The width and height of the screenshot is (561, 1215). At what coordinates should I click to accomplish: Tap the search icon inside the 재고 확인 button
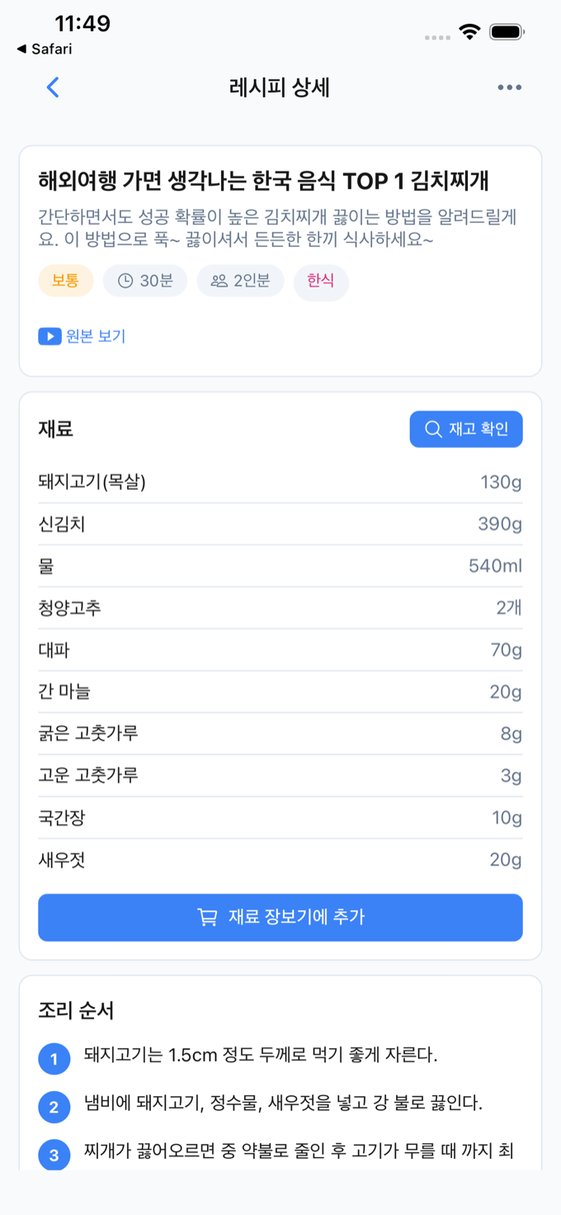(432, 429)
